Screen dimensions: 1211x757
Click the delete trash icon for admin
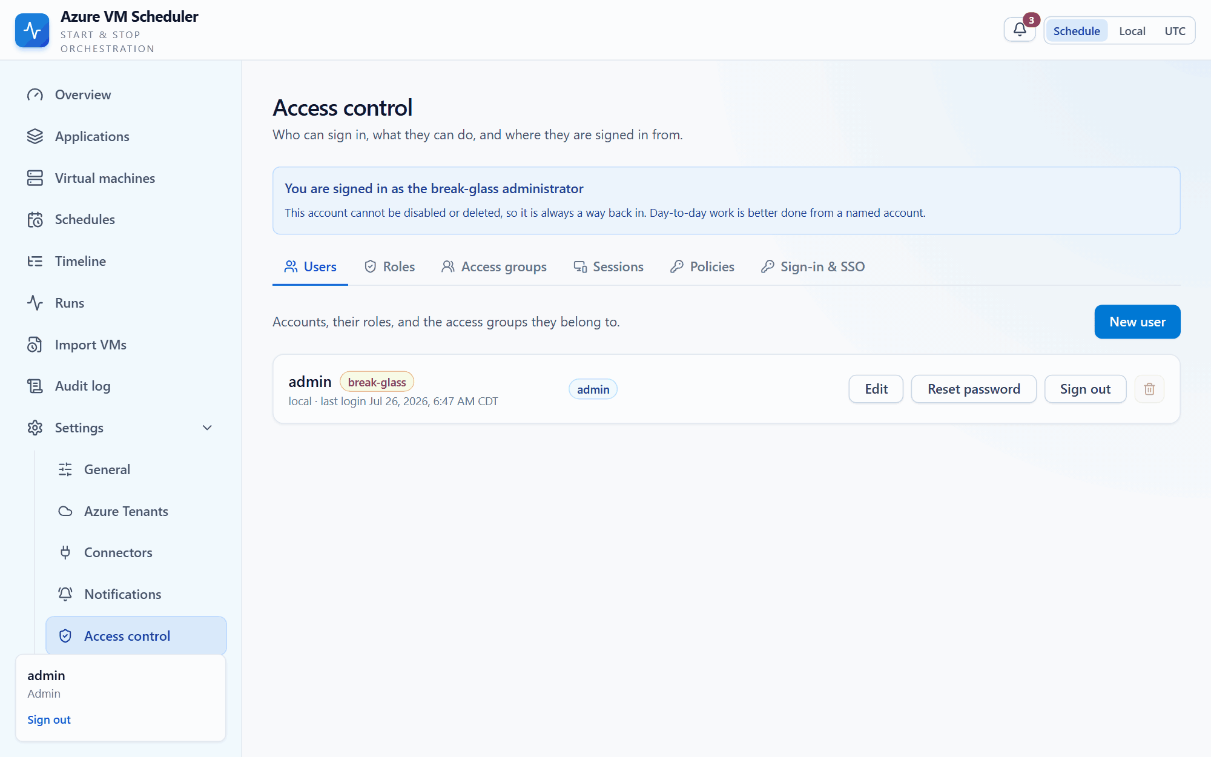click(x=1149, y=389)
